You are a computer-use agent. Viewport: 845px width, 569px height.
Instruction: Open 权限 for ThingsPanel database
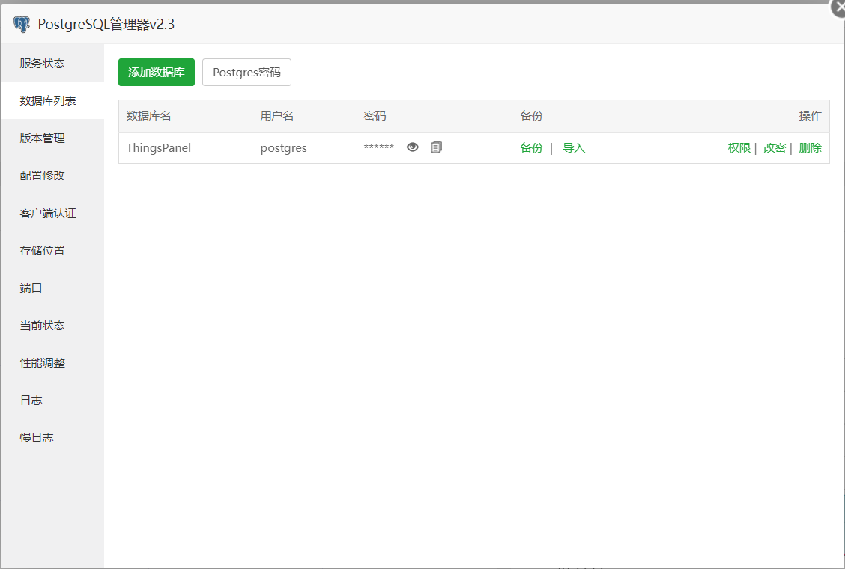click(739, 147)
